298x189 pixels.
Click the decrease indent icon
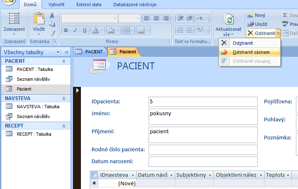pyautogui.click(x=180, y=18)
